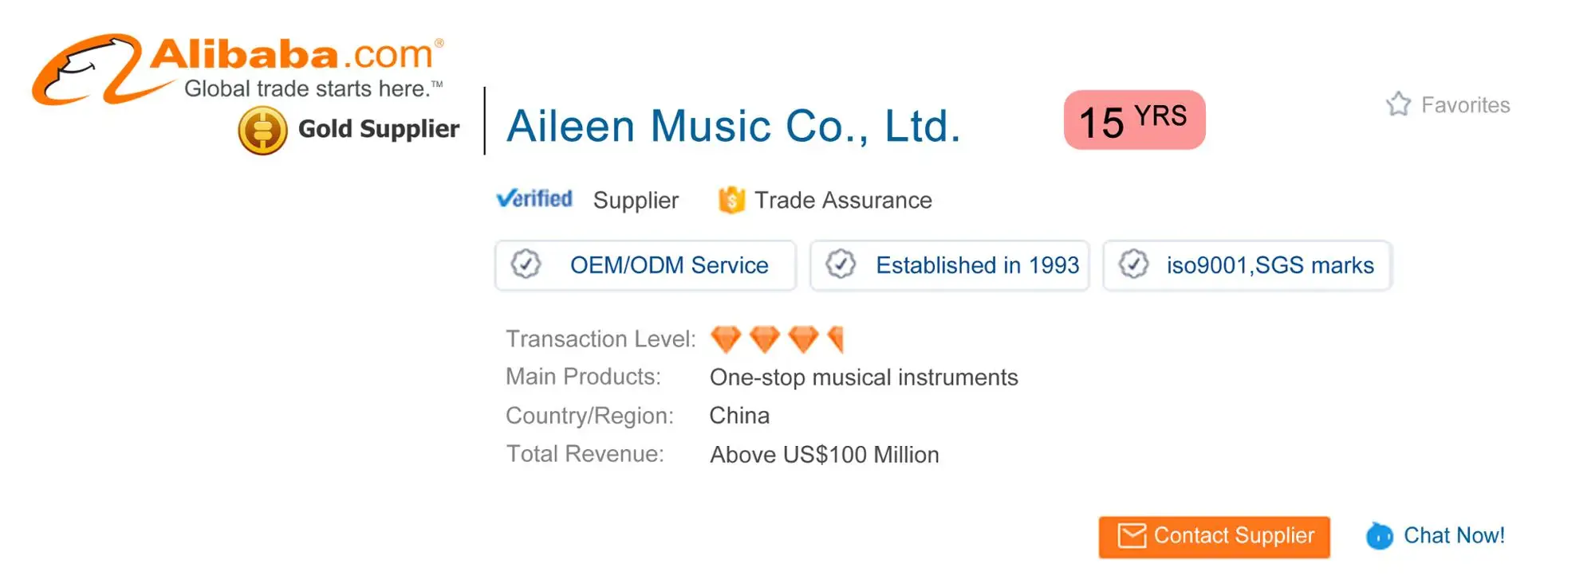Click the Gold Supplier coin icon
Image resolution: width=1595 pixels, height=583 pixels.
click(x=262, y=130)
